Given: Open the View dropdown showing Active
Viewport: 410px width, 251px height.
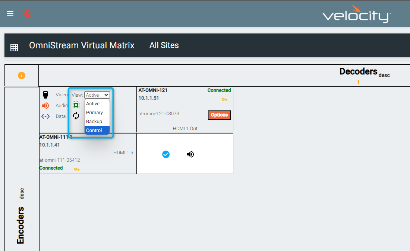Looking at the screenshot, I should [97, 95].
